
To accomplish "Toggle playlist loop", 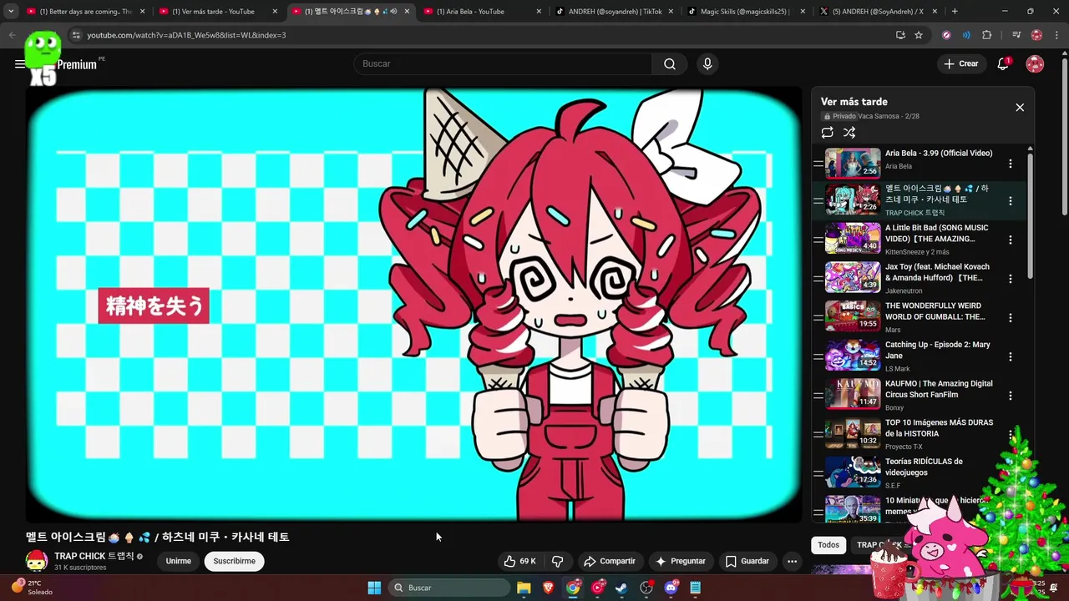I will 827,133.
